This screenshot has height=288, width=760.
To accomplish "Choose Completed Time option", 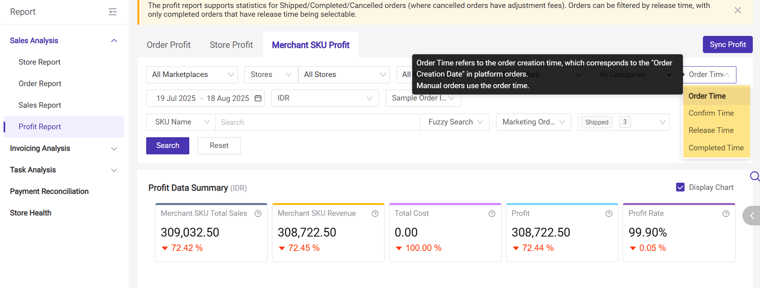I will point(716,148).
